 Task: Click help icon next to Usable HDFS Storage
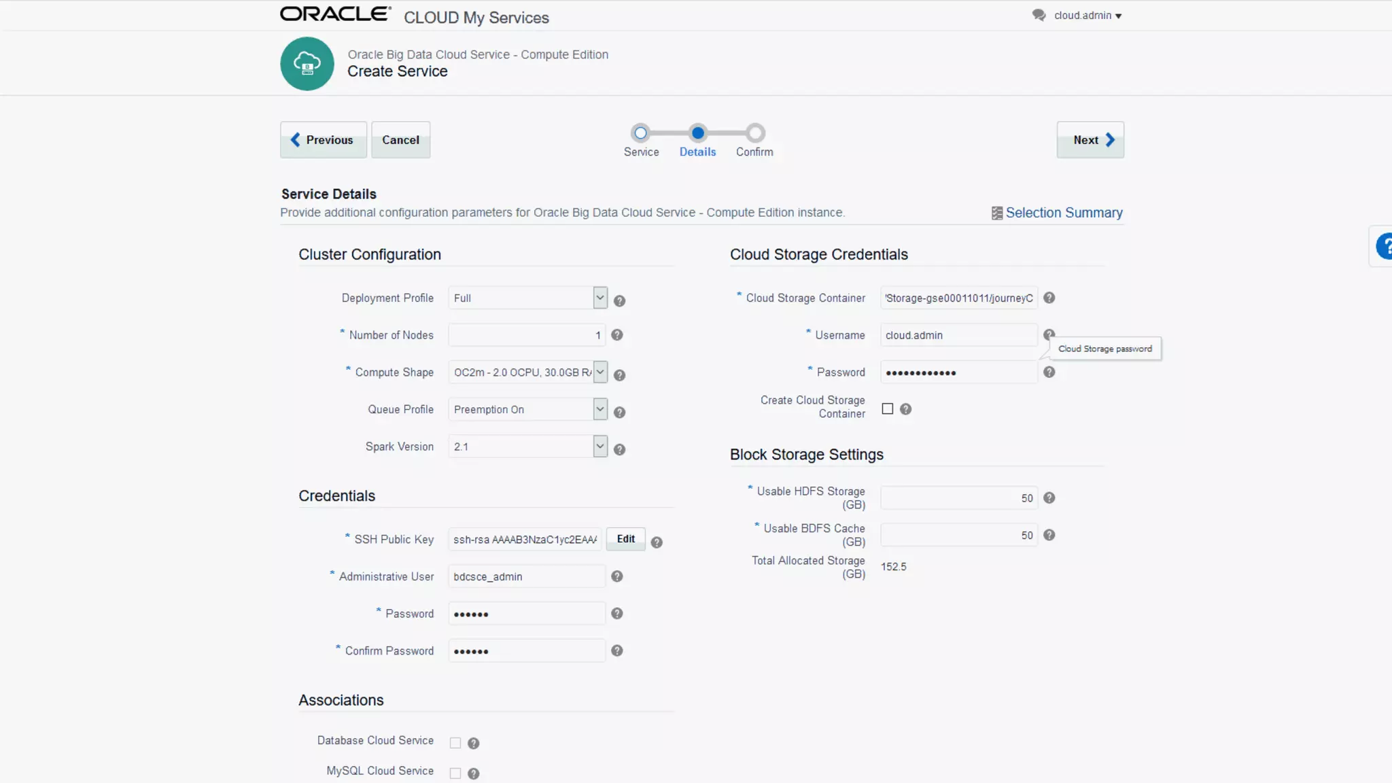coord(1049,498)
